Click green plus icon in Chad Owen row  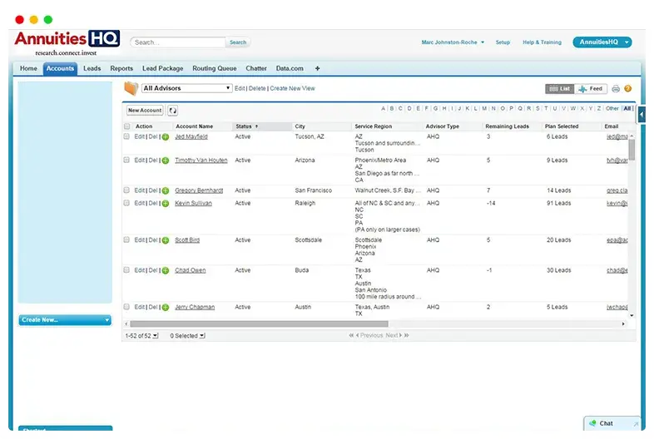166,271
